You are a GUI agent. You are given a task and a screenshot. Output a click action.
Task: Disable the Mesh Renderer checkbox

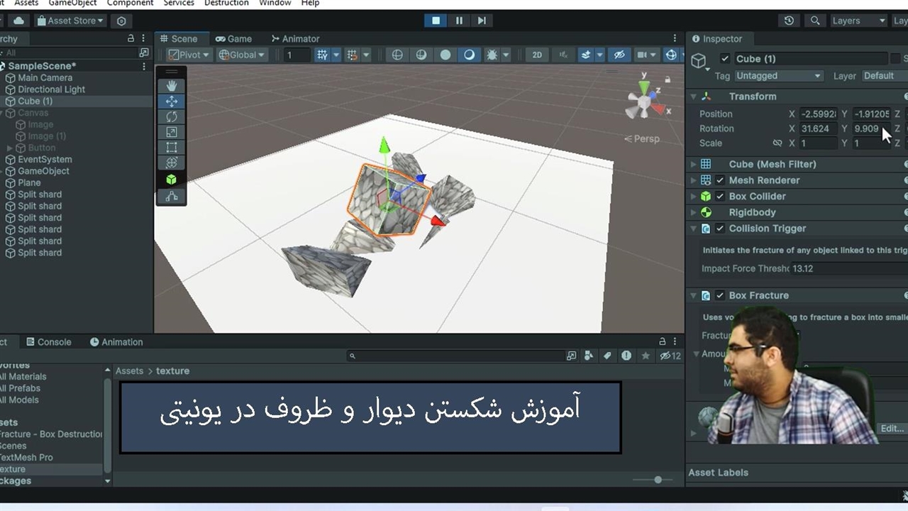pos(720,180)
